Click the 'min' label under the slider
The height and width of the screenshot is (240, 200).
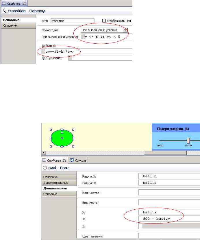point(160,145)
